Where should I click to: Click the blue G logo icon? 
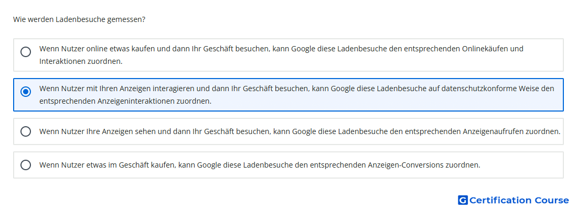tap(463, 200)
